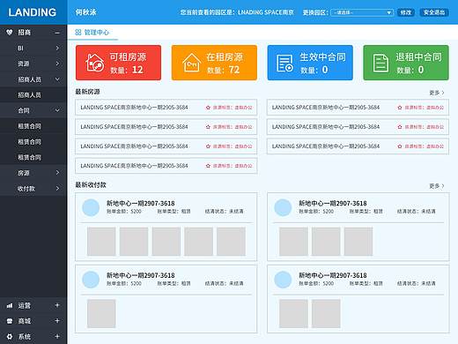Click the LANDING logo
Screen dimensions: 458x344
[x=33, y=12]
